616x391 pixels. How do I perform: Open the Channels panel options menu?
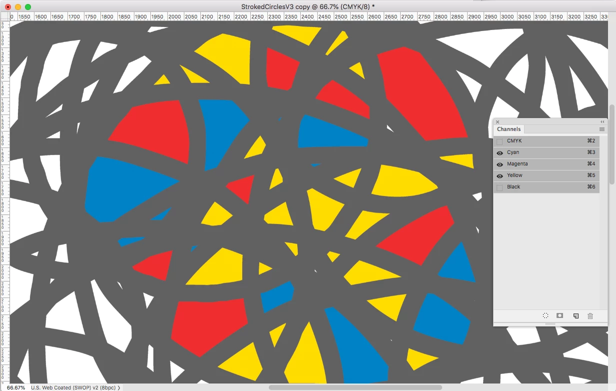(x=602, y=129)
